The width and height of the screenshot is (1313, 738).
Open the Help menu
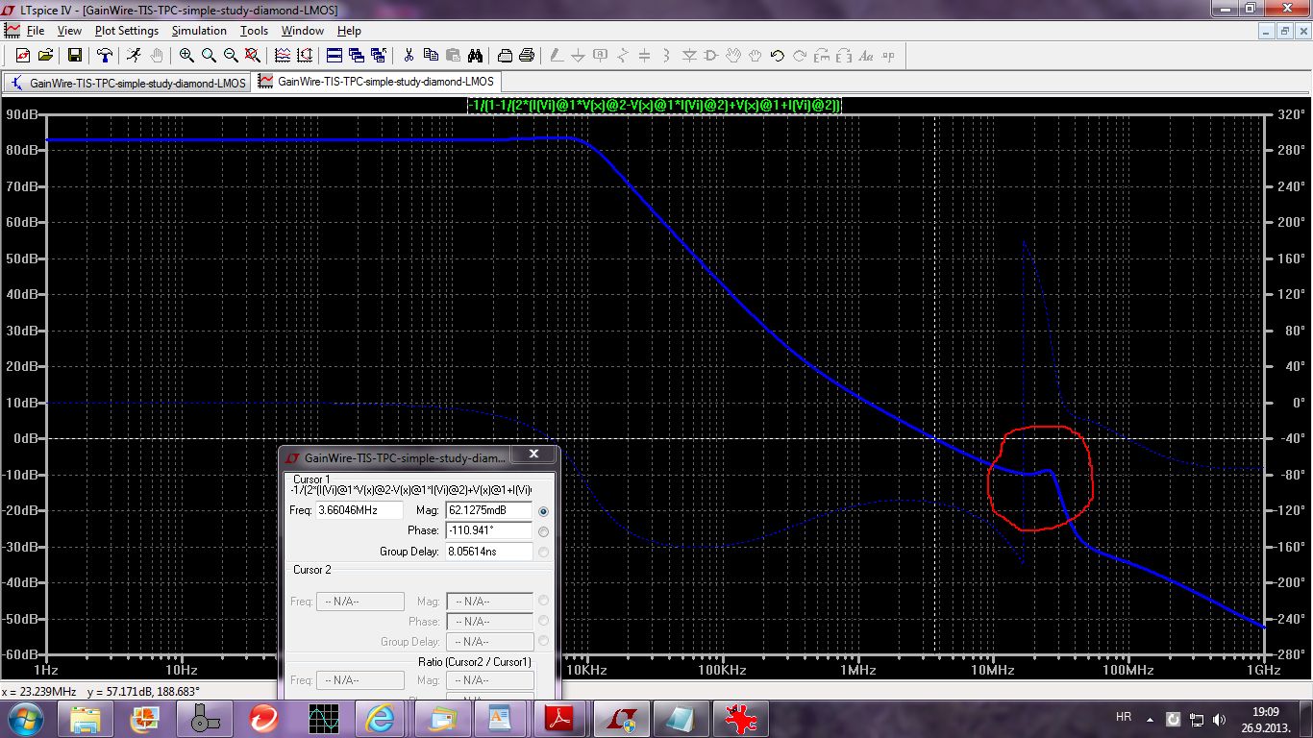(349, 31)
